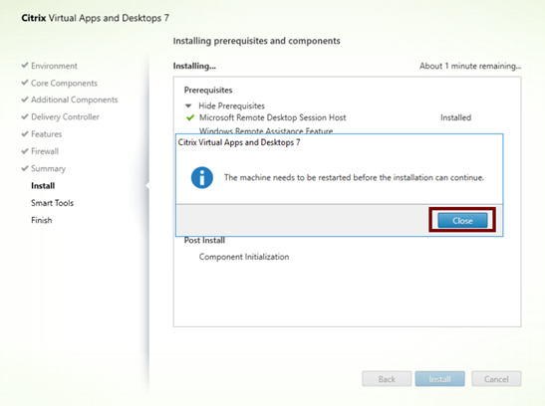Click the About 1 minute remaining text
Screen dimensions: 545x406
pyautogui.click(x=470, y=66)
